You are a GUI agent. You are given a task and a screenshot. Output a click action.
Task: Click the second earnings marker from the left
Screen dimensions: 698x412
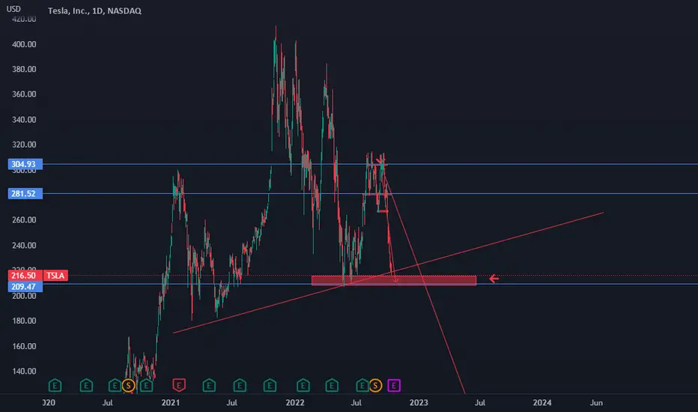pos(86,385)
